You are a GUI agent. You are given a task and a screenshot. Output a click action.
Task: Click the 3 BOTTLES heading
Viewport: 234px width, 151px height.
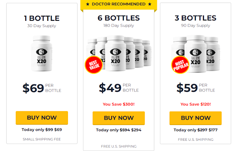(195, 18)
